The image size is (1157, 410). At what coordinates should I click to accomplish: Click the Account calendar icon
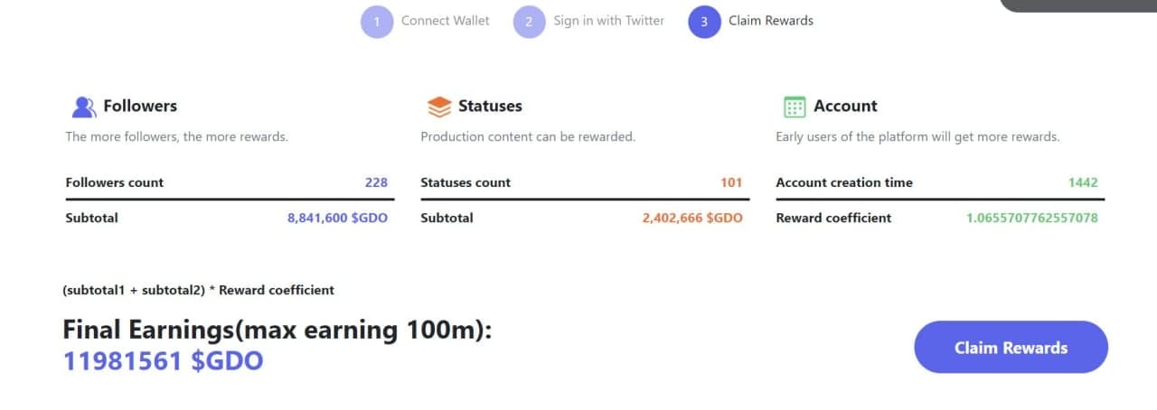[794, 107]
